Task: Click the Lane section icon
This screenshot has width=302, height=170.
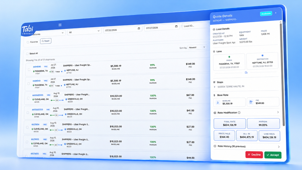Action: click(214, 51)
